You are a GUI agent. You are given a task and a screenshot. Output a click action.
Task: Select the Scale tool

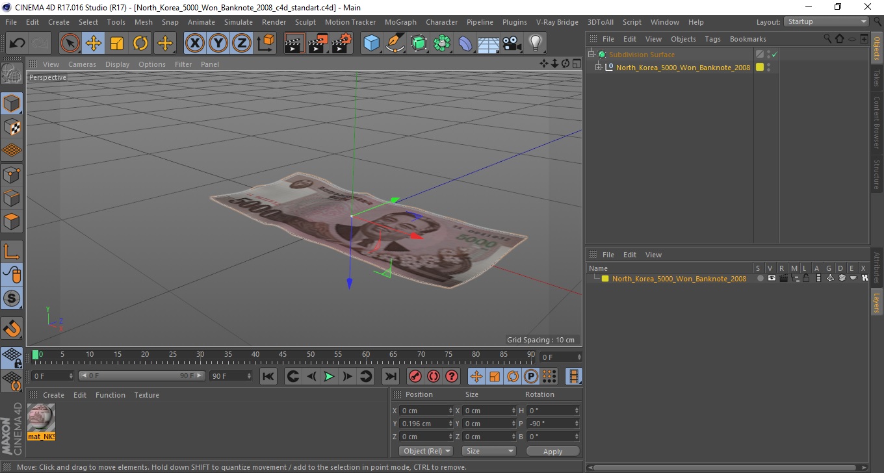(117, 44)
